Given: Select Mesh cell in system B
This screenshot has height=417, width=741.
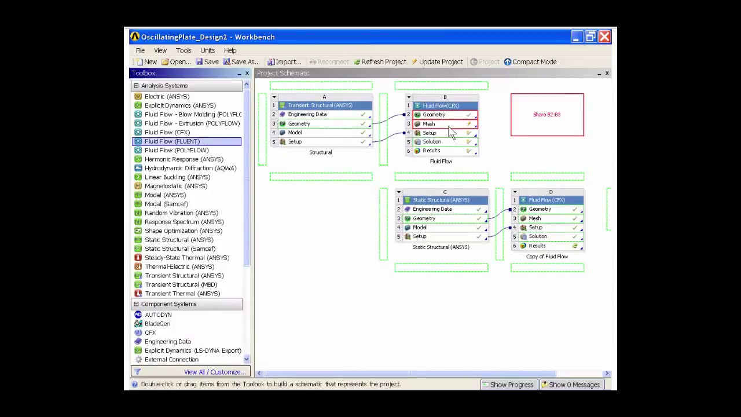Looking at the screenshot, I should pyautogui.click(x=445, y=124).
